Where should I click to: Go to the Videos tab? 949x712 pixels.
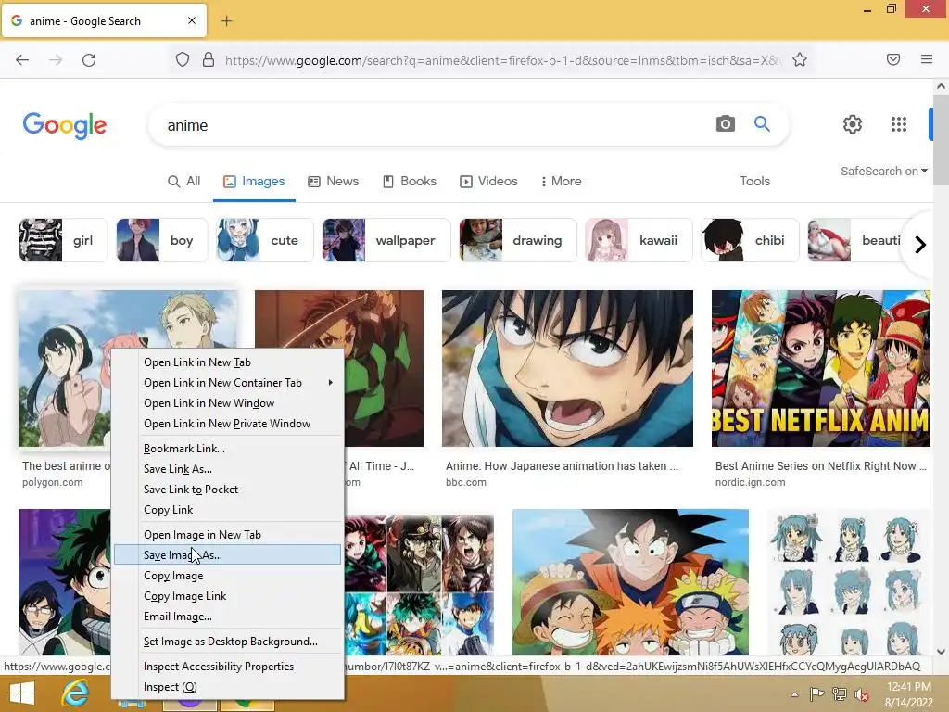[489, 181]
